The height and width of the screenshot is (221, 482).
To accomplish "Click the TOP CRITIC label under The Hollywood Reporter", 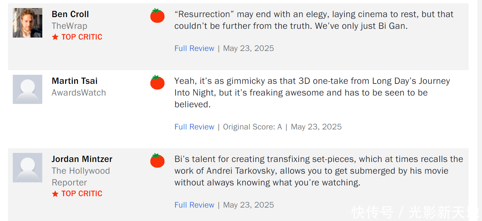I will (x=82, y=194).
